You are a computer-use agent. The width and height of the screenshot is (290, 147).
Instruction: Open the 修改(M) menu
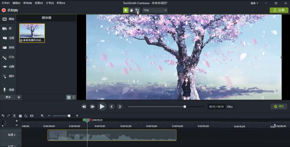[28, 3]
